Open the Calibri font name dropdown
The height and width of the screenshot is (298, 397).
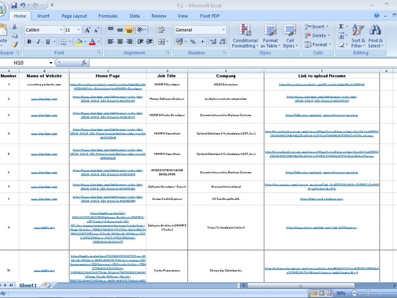(x=61, y=30)
